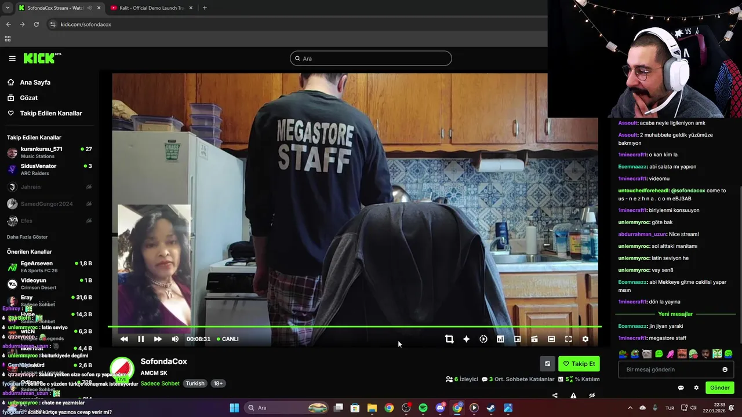Click the Turkish language tag
Viewport: 742px width, 417px height.
coord(195,383)
